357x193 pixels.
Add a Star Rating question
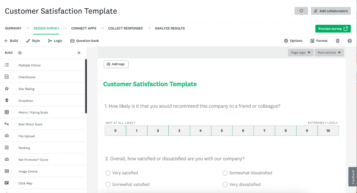tap(26, 89)
